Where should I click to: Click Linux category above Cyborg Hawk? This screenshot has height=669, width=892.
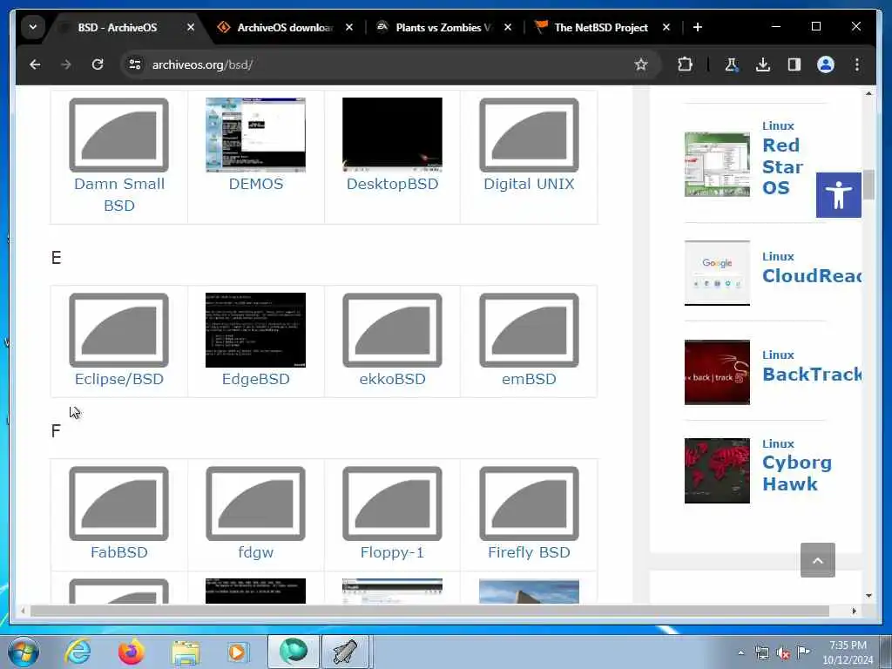point(778,443)
